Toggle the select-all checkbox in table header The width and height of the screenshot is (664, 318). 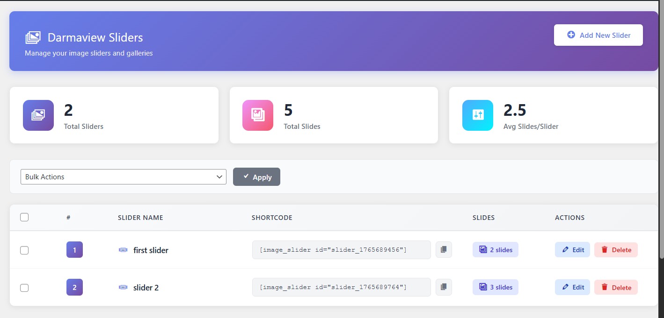pos(24,217)
